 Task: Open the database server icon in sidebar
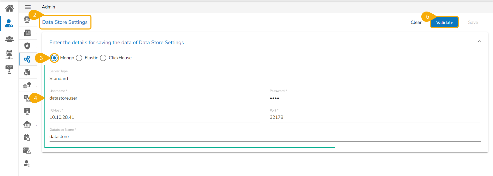[x=9, y=54]
